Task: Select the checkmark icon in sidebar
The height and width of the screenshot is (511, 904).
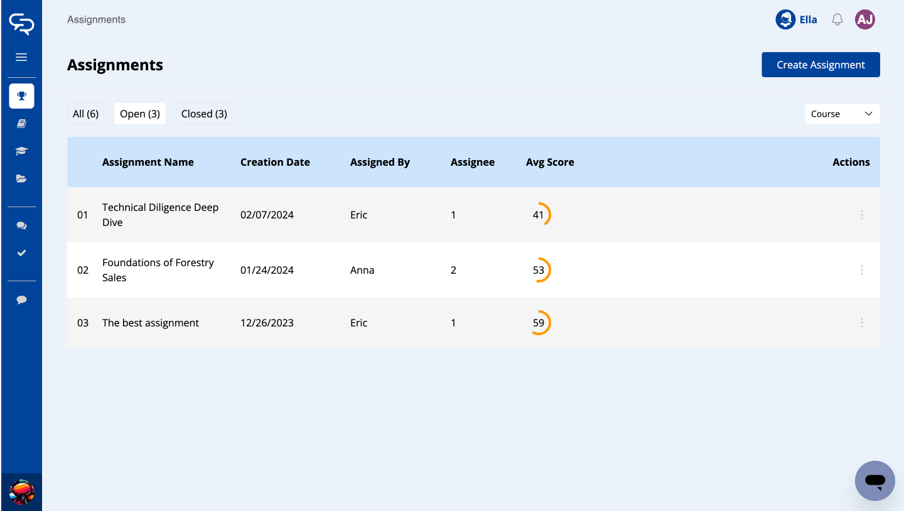Action: [x=21, y=253]
